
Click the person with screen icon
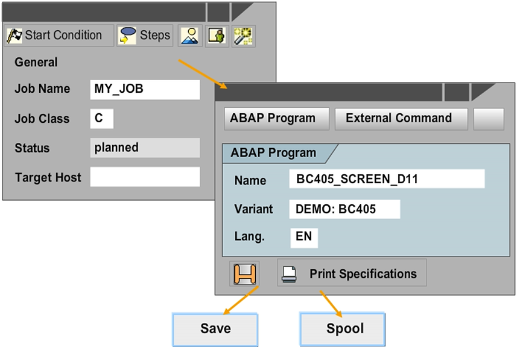point(217,36)
